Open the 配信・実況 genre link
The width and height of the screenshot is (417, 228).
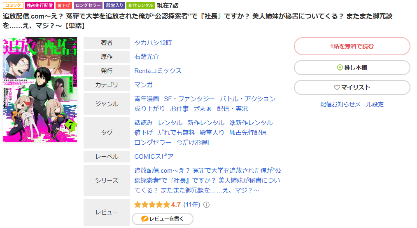tap(233, 109)
